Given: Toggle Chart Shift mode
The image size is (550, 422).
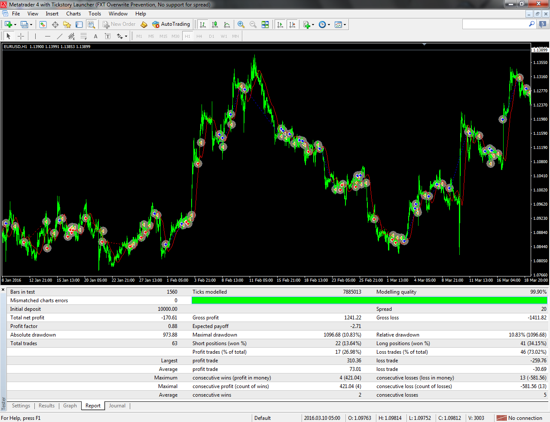Looking at the screenshot, I should tap(293, 24).
